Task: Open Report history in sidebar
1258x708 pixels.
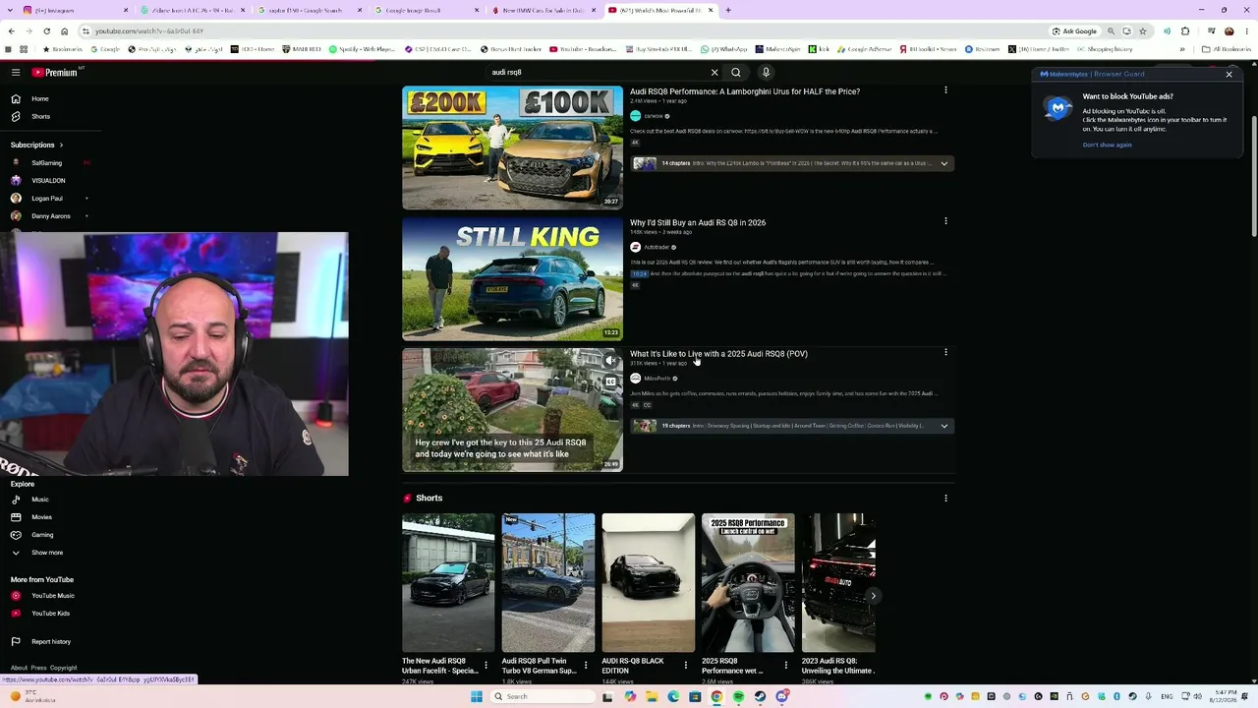Action: click(50, 642)
